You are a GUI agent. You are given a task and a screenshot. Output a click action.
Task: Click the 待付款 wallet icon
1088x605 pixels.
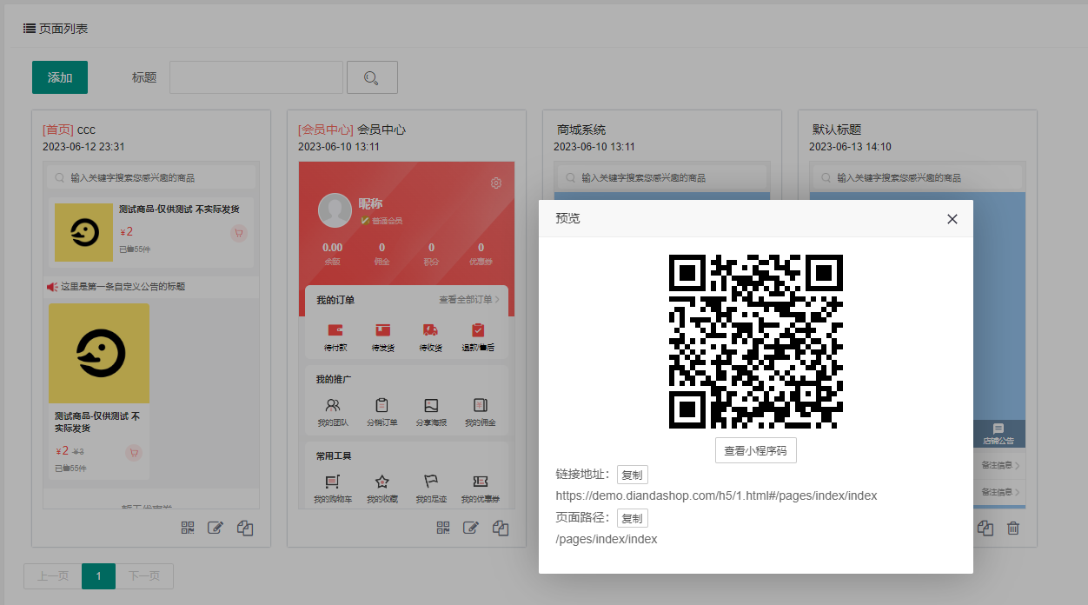click(x=335, y=330)
